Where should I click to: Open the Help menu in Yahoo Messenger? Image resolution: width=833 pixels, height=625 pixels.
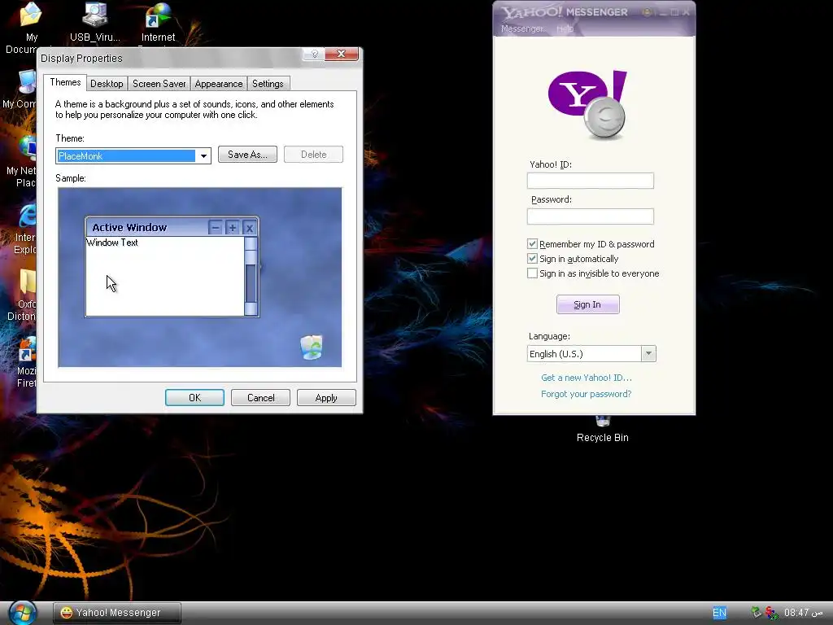pos(565,28)
